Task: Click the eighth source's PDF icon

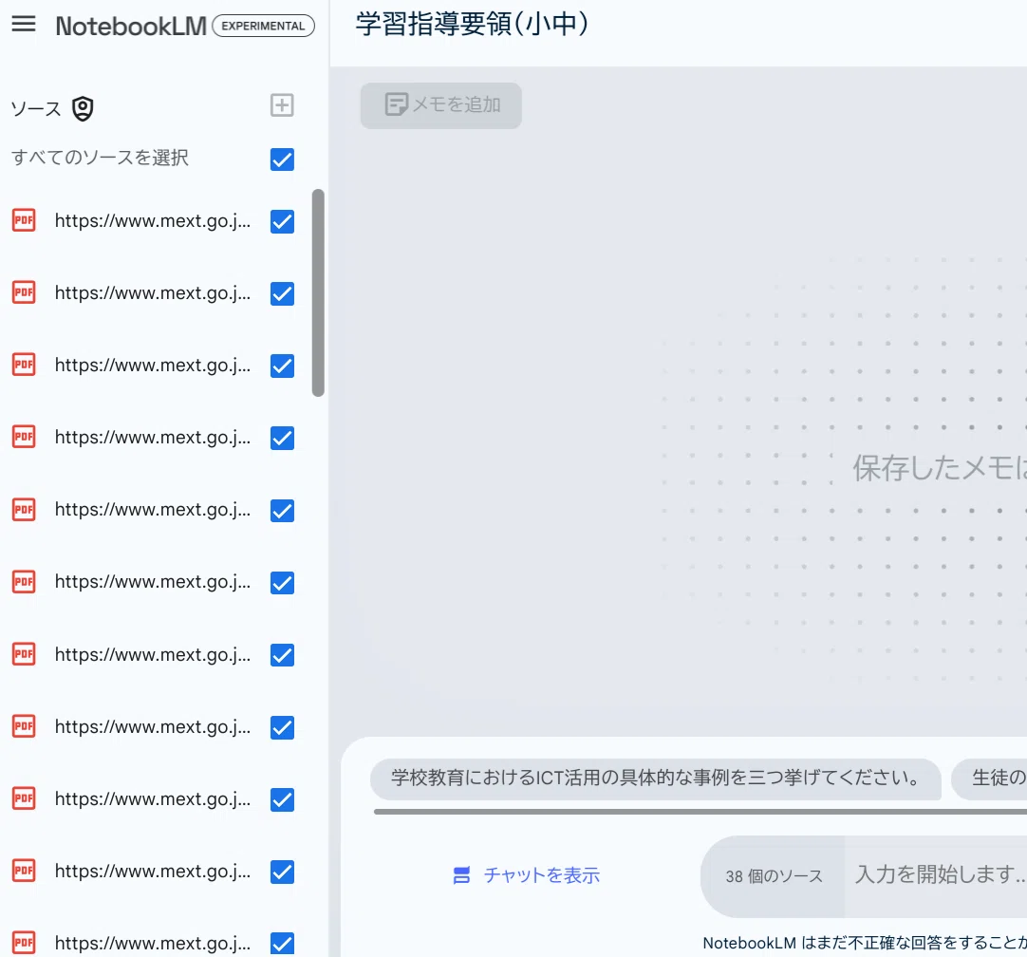Action: pos(25,725)
